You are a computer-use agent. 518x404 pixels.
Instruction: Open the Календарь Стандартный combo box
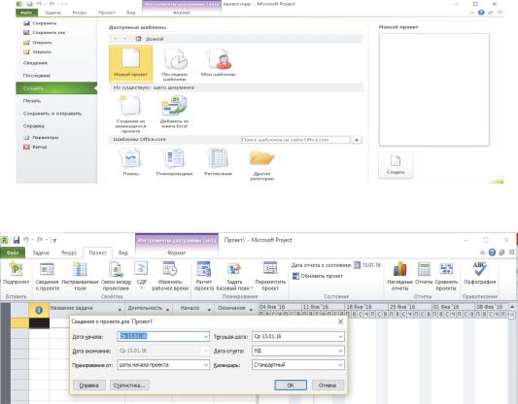[298, 365]
